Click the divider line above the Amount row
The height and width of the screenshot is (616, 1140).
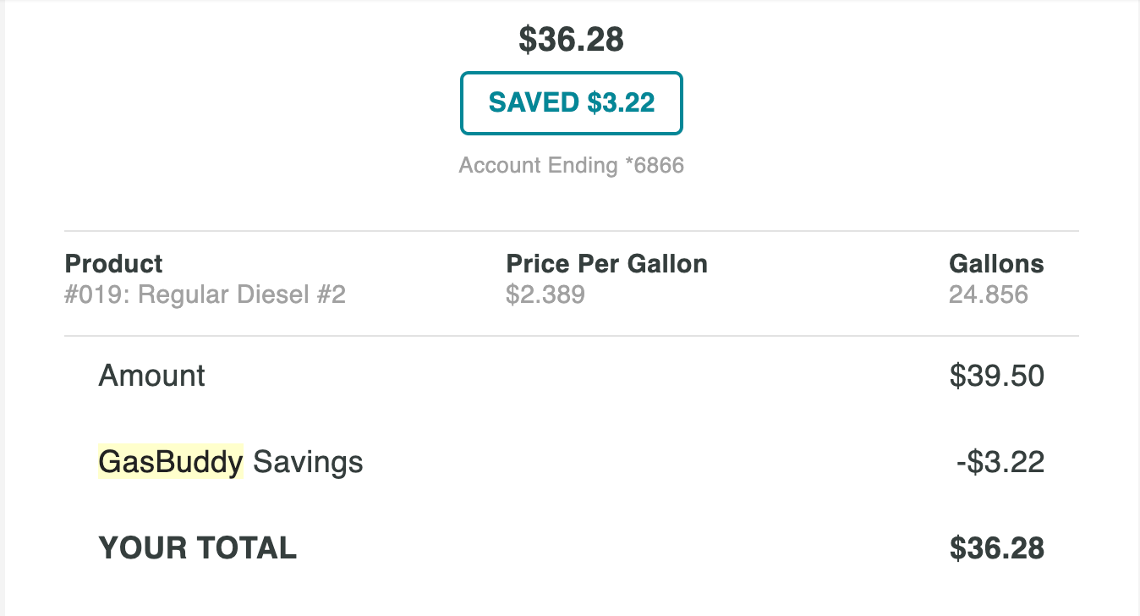click(x=571, y=336)
